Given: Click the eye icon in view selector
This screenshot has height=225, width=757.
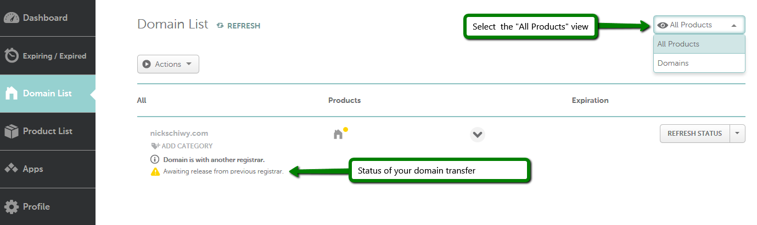Looking at the screenshot, I should [x=663, y=25].
